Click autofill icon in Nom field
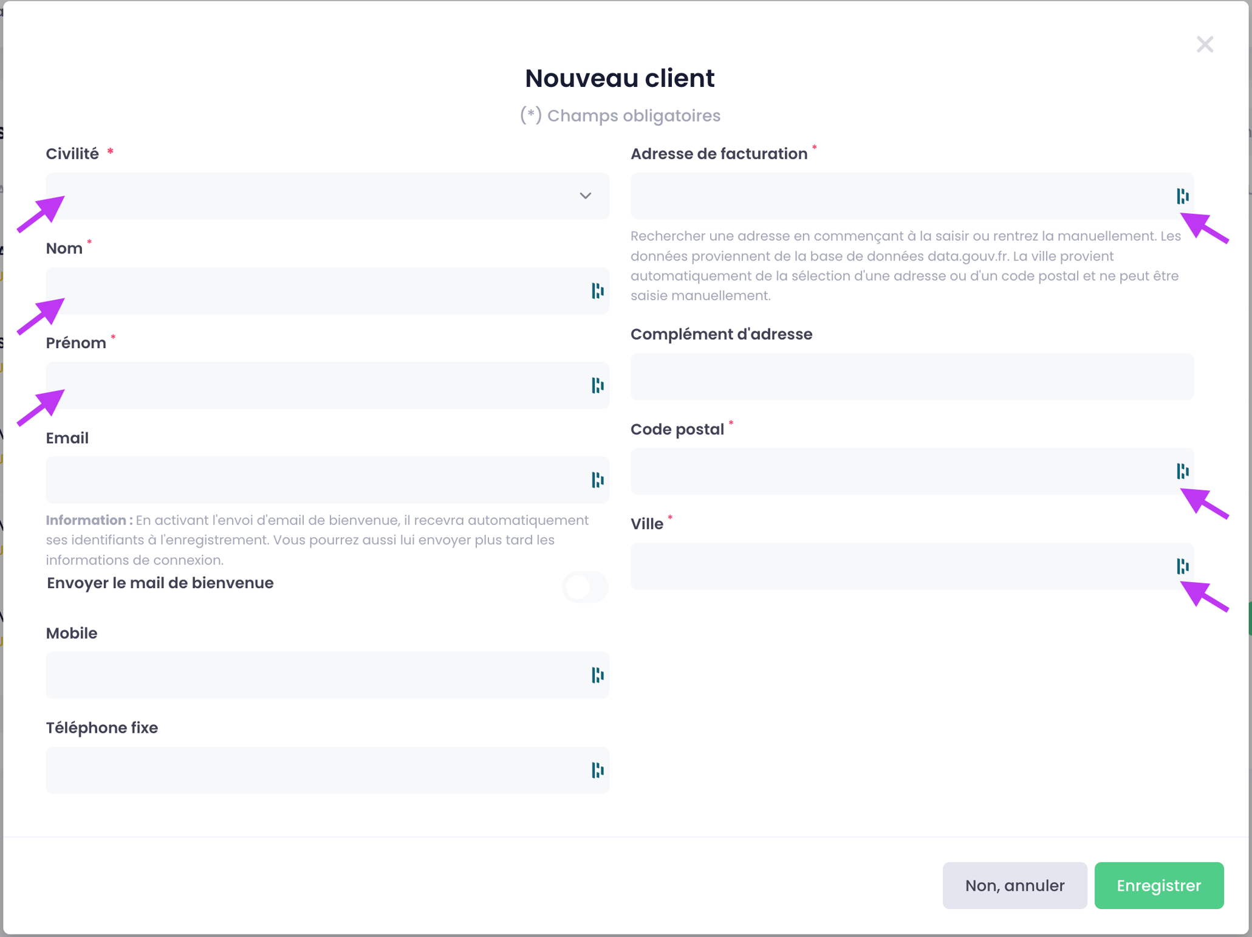Viewport: 1252px width, 937px height. click(x=597, y=291)
